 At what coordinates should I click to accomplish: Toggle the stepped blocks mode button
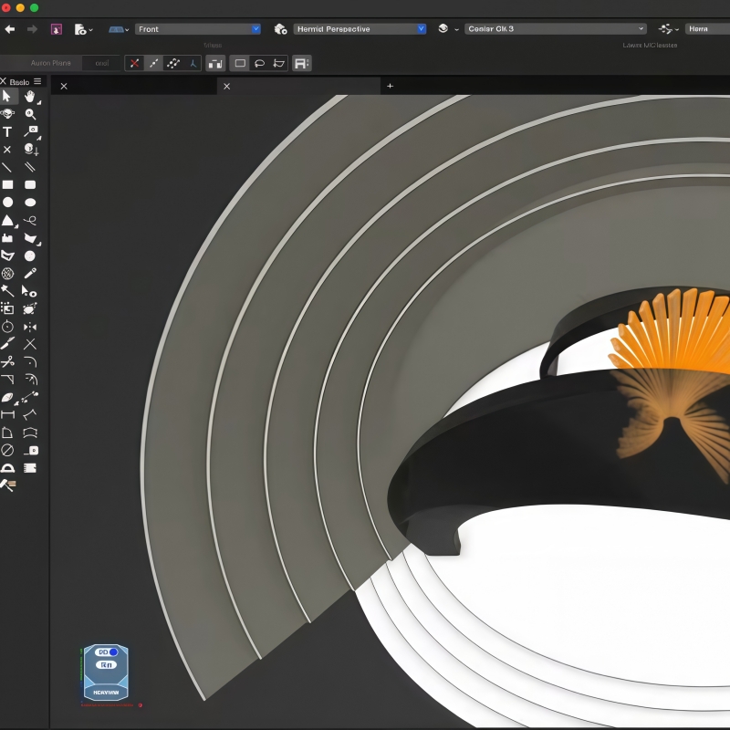(x=215, y=63)
